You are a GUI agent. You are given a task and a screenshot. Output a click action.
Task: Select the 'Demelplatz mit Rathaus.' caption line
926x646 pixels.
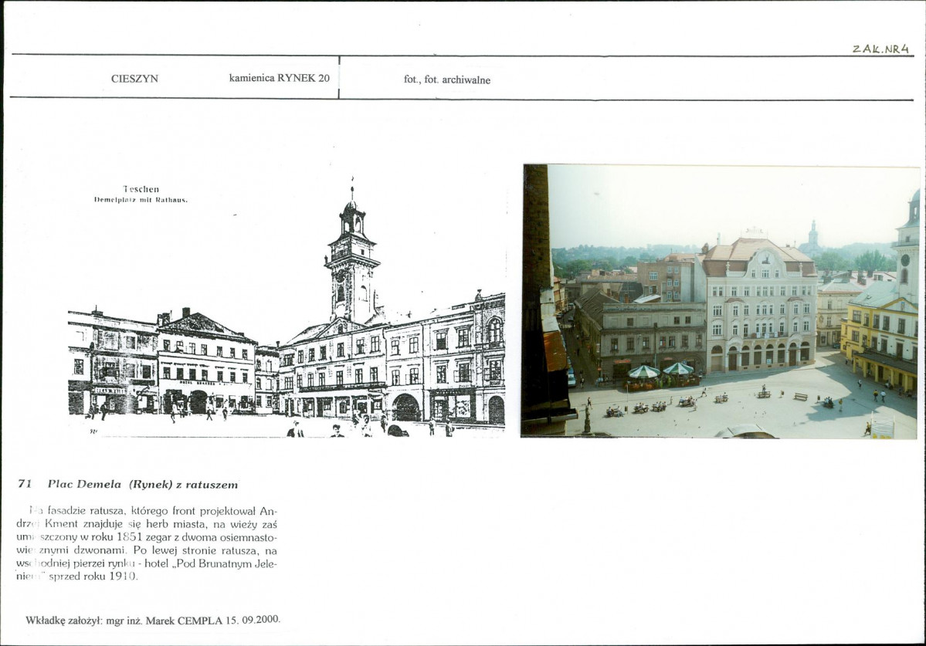(141, 199)
